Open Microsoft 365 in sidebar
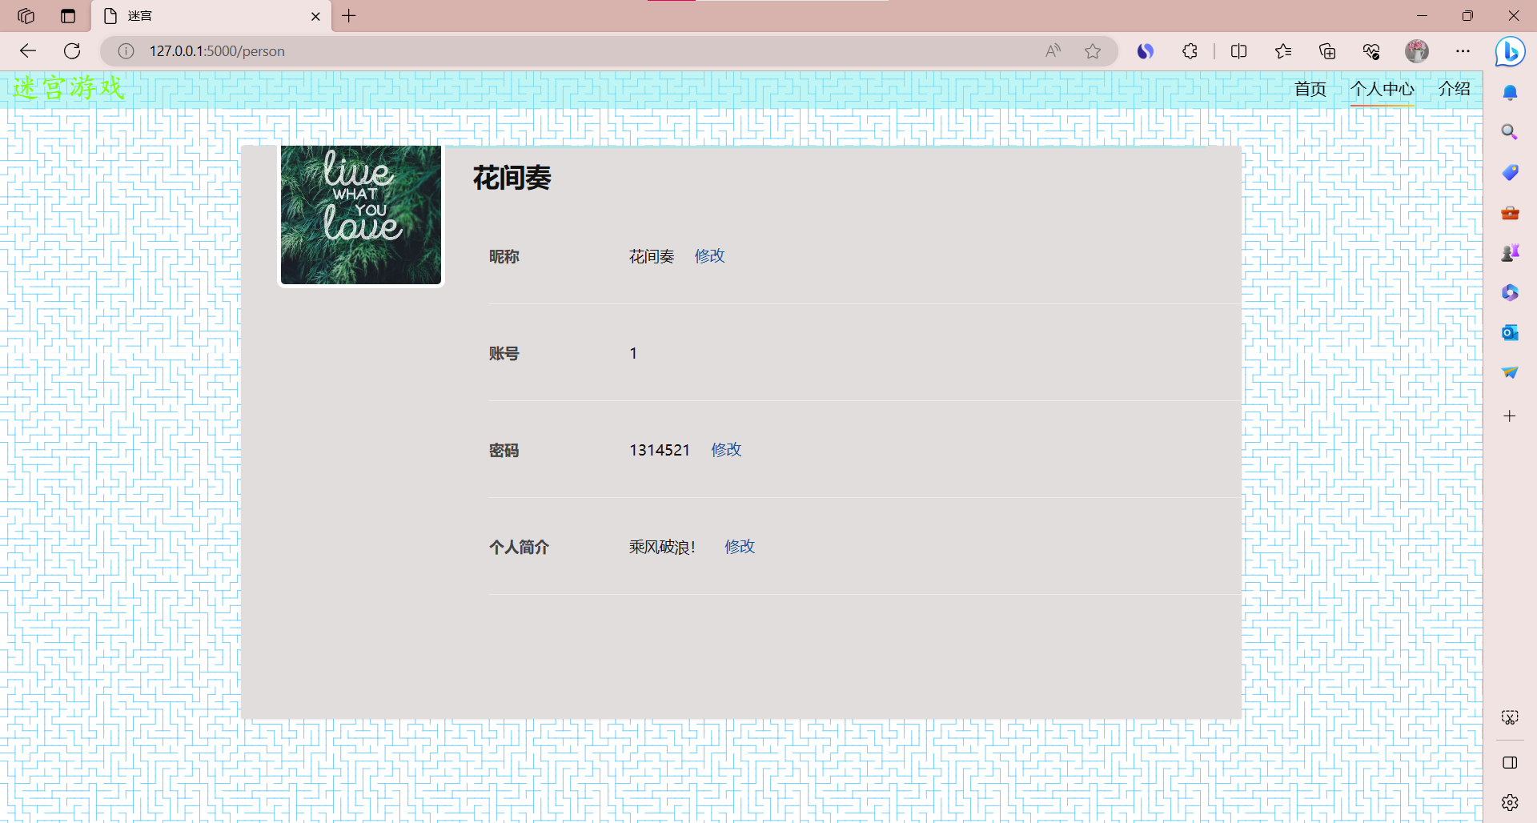1537x823 pixels. point(1510,292)
